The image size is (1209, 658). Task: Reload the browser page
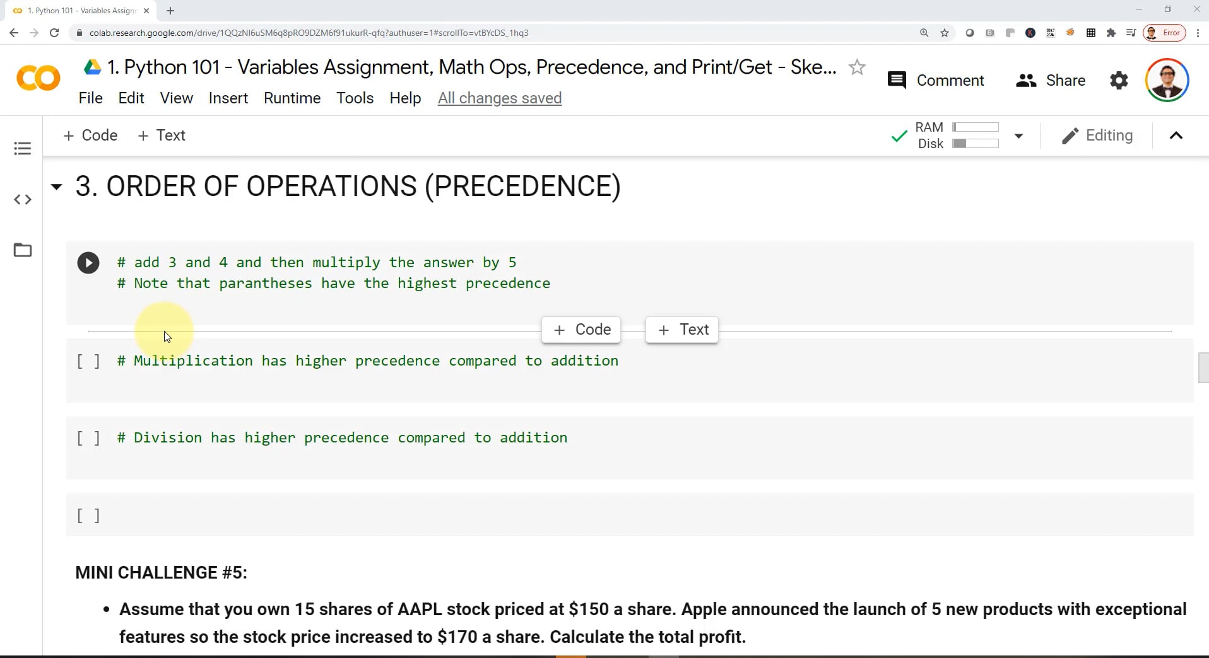tap(54, 33)
